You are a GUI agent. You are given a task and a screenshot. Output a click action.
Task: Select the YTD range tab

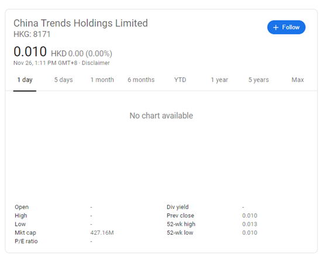tap(180, 80)
